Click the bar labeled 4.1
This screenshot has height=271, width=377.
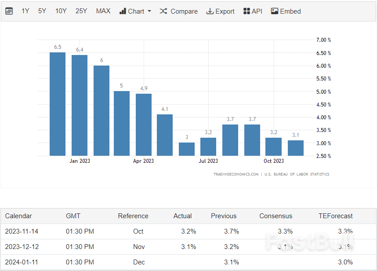(165, 135)
